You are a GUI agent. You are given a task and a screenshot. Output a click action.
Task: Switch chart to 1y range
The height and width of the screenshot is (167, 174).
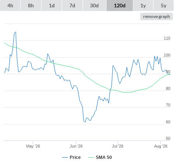coord(143,6)
